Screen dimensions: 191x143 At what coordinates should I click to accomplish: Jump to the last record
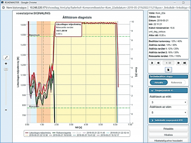tap(185, 63)
